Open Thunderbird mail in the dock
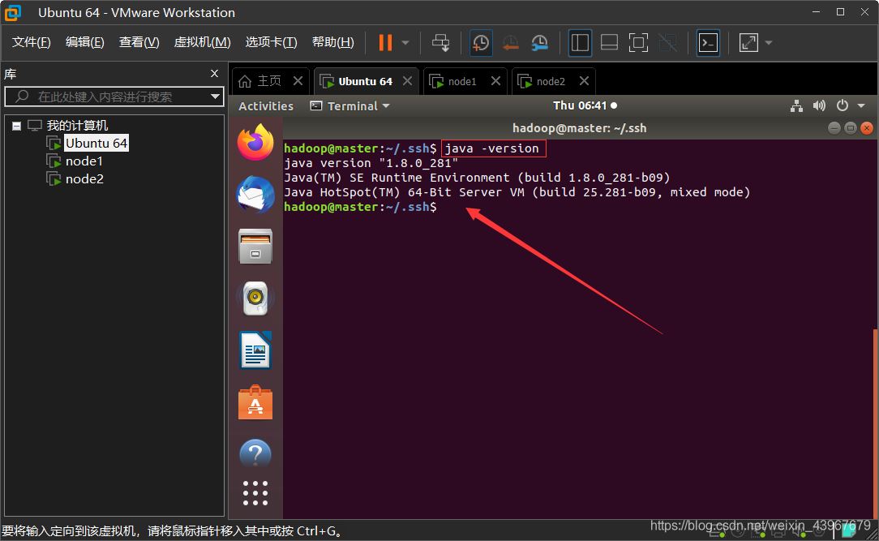The image size is (879, 541). 255,195
